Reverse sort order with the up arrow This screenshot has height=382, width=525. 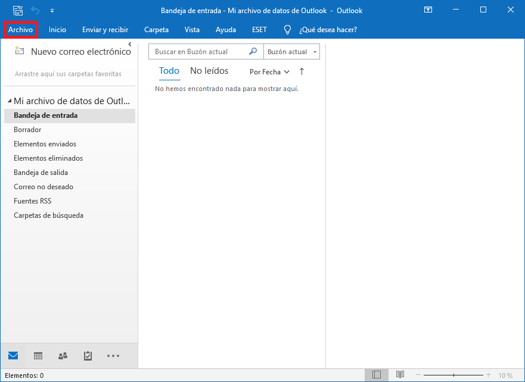[302, 71]
